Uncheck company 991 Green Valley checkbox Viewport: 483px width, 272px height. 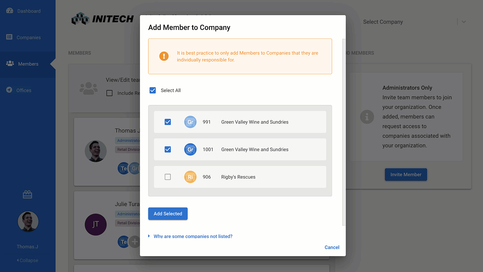(168, 122)
